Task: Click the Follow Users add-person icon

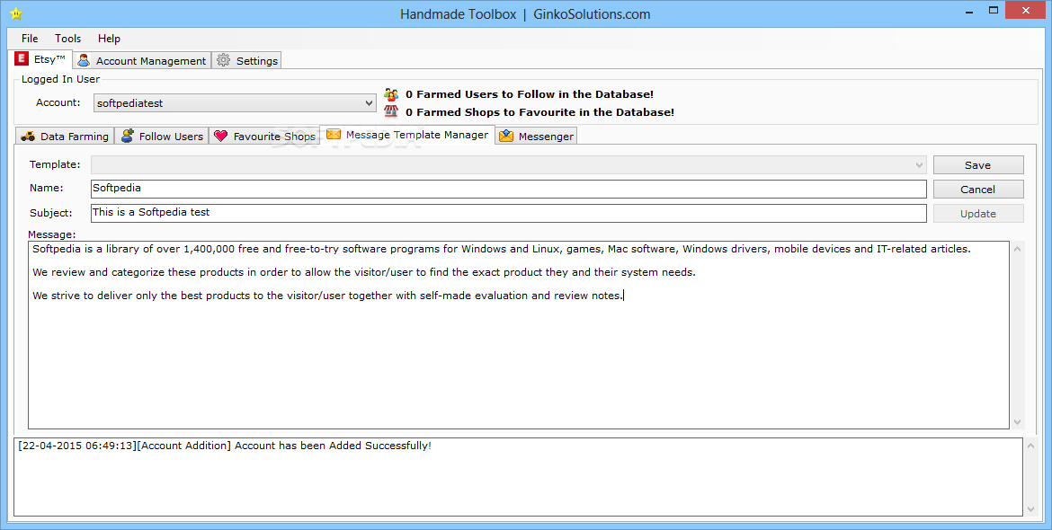Action: point(128,136)
